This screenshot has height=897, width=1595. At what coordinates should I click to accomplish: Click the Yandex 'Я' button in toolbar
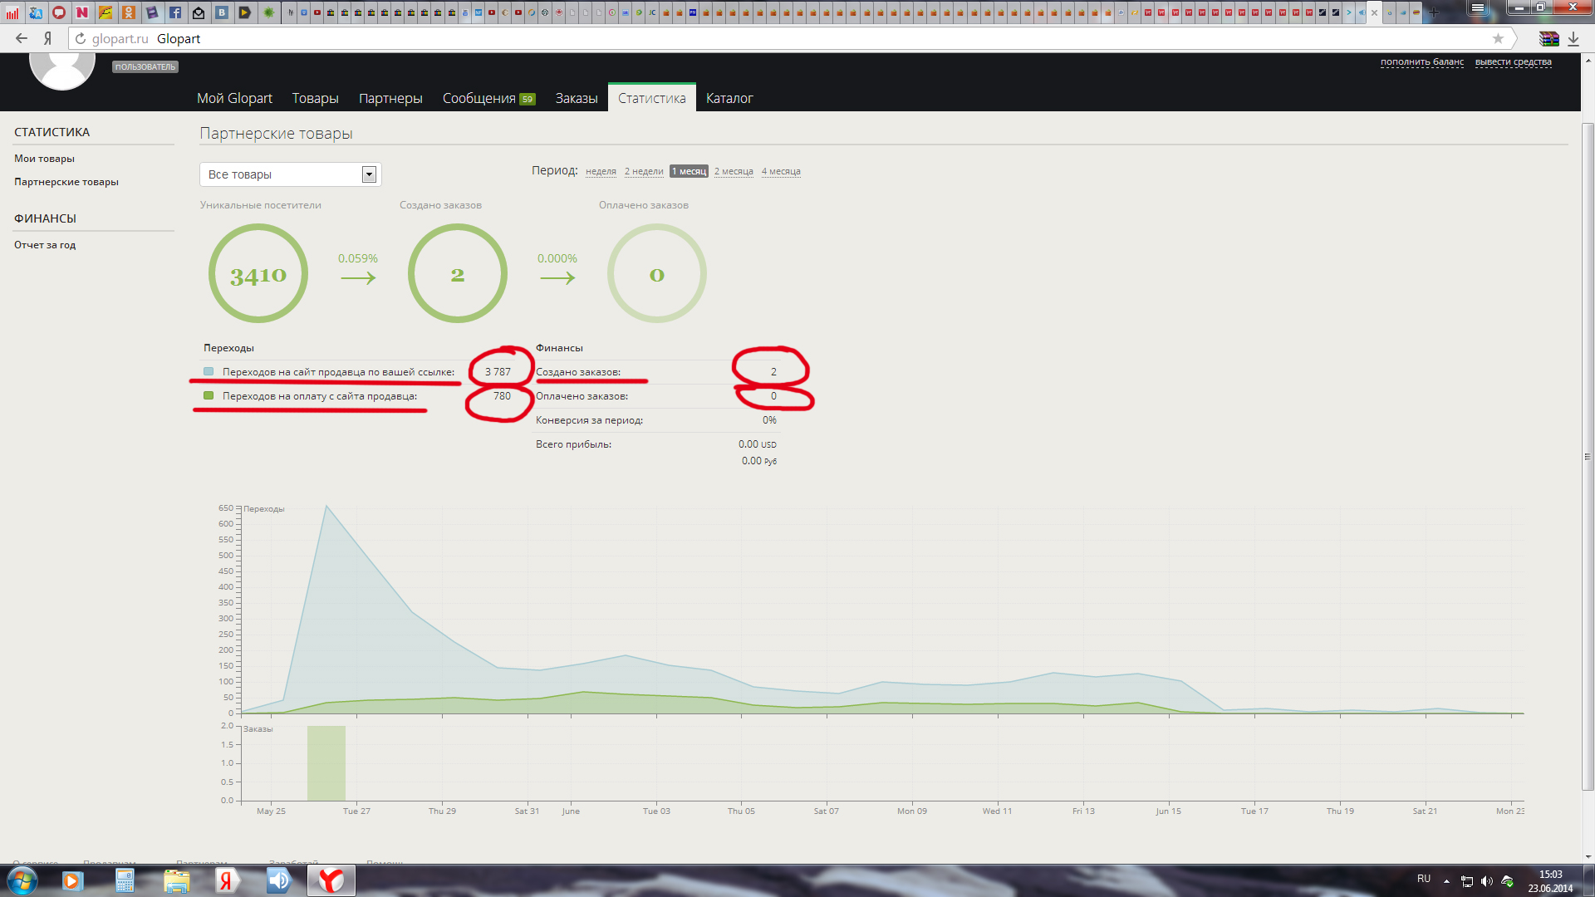pos(48,38)
